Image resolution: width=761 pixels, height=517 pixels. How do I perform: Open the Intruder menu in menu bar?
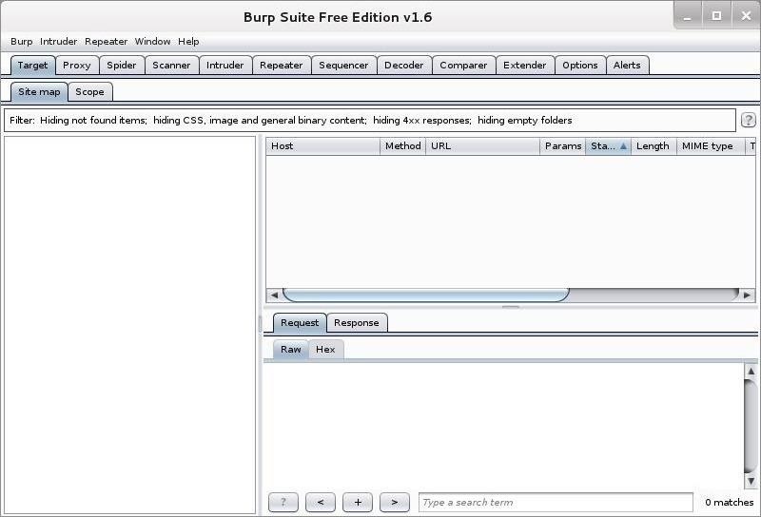[x=58, y=41]
